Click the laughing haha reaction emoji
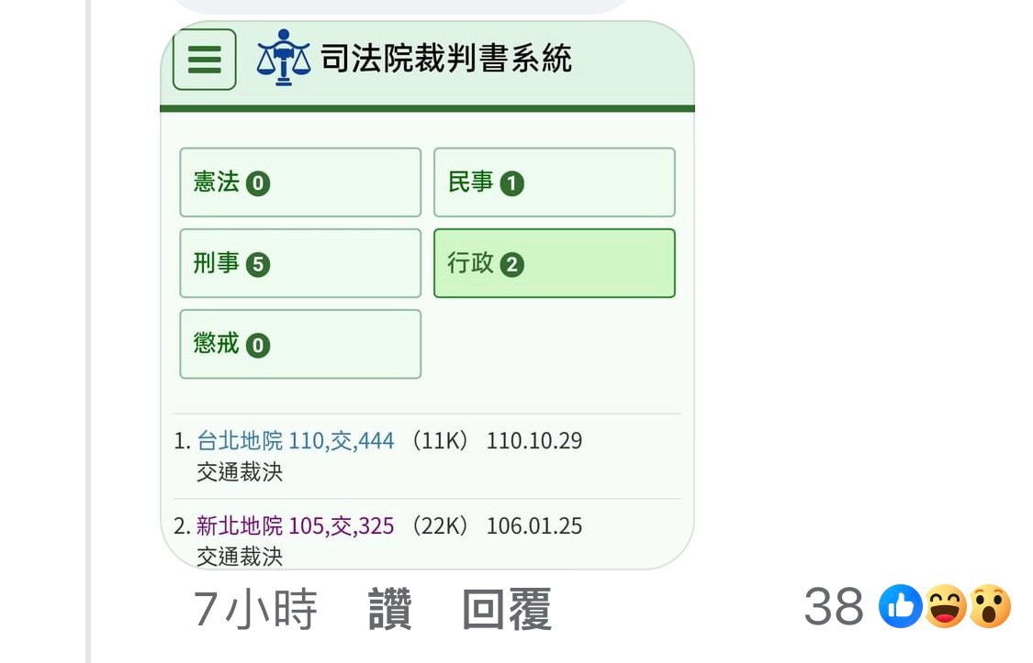The width and height of the screenshot is (1033, 663). coord(945,607)
